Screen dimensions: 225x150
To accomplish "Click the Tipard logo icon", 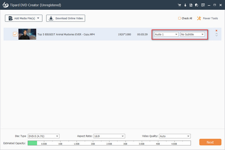I will click(6, 5).
